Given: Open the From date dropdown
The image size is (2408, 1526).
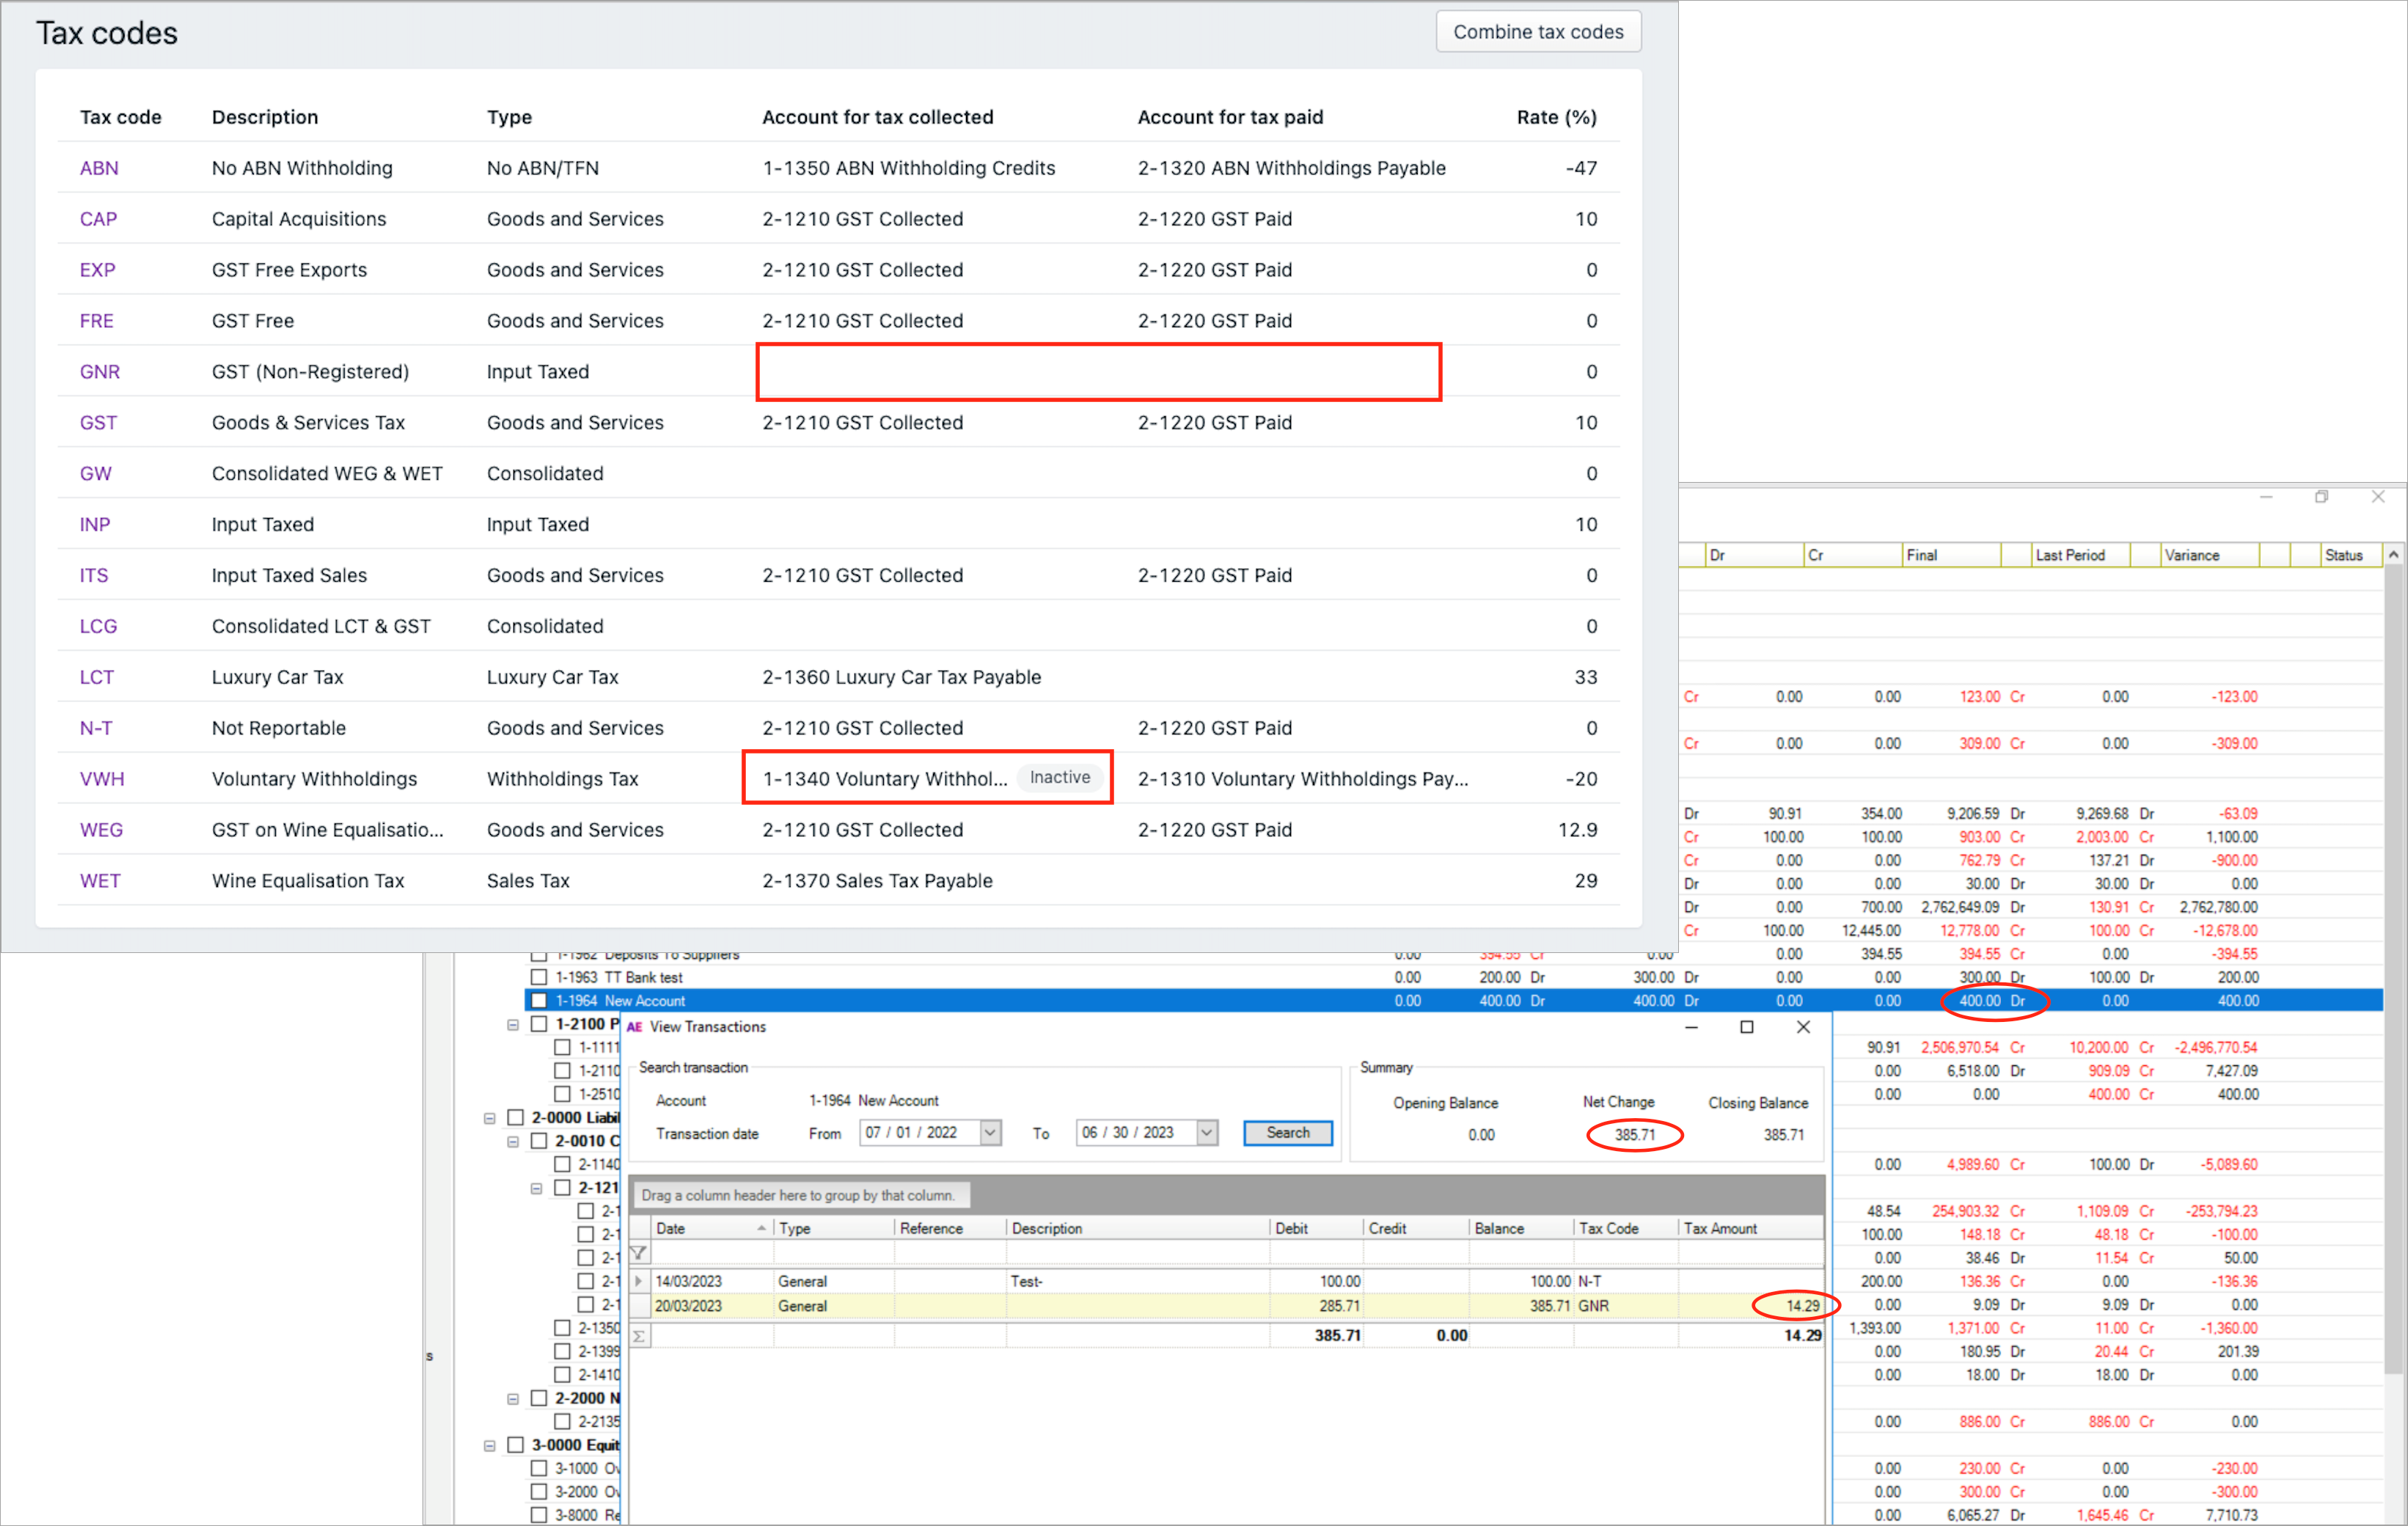Looking at the screenshot, I should point(990,1132).
